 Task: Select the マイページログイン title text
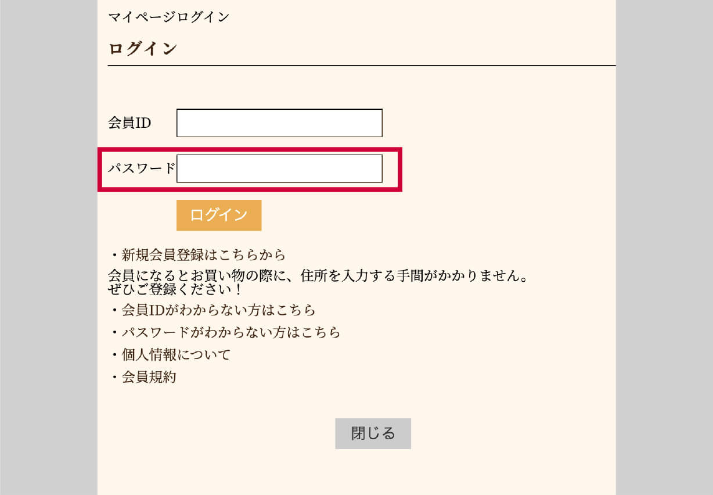pyautogui.click(x=168, y=17)
